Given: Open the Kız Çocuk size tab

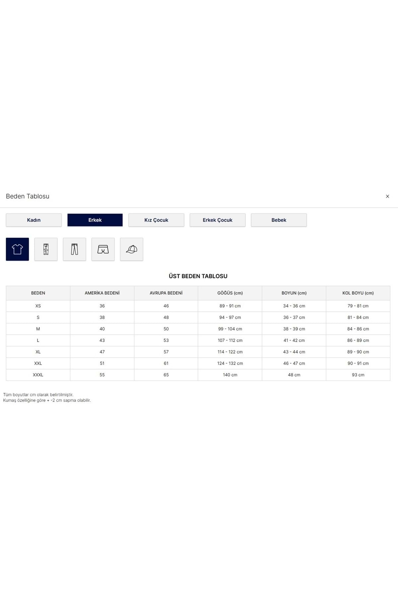Looking at the screenshot, I should click(156, 220).
